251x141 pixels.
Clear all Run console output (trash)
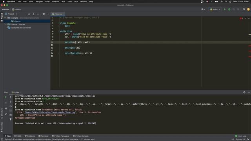(11, 119)
